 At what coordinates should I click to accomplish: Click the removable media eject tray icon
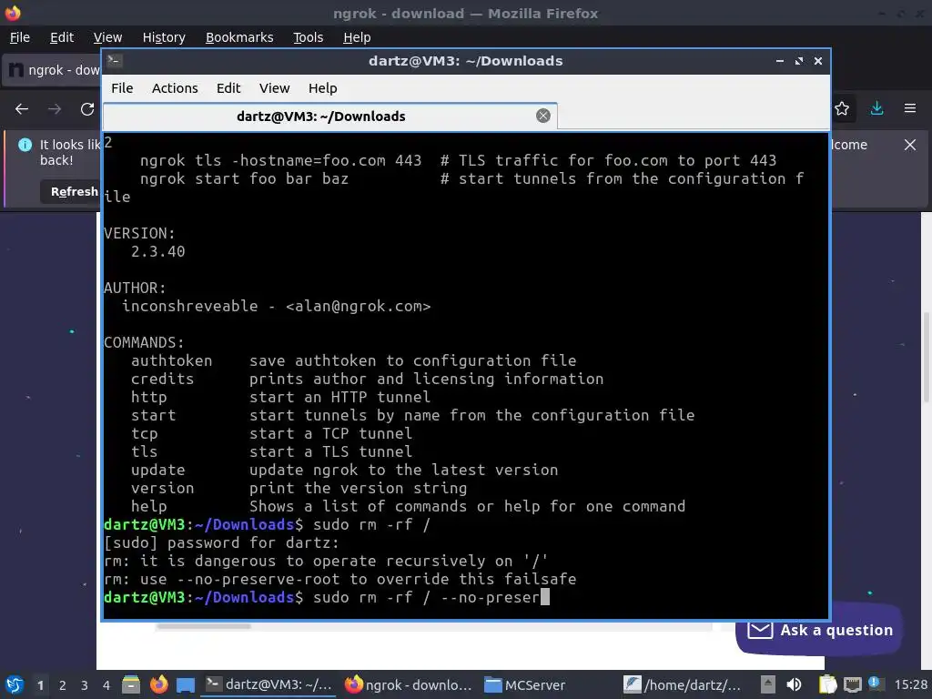tap(768, 684)
